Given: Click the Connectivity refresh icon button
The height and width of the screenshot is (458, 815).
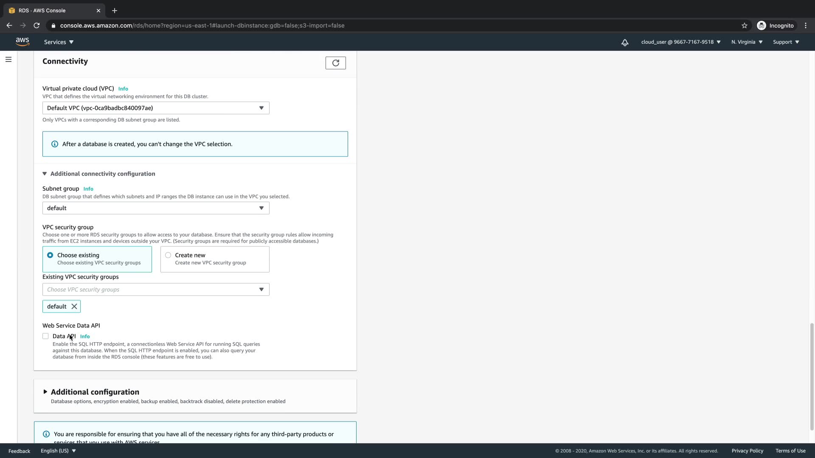Looking at the screenshot, I should (335, 63).
